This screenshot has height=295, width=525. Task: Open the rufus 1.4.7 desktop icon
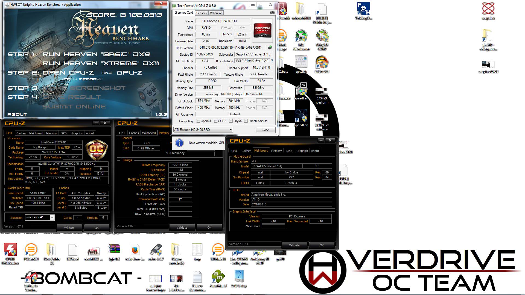point(156,252)
